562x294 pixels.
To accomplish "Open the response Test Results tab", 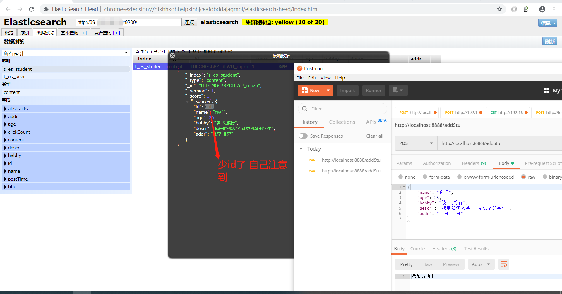I will click(476, 248).
